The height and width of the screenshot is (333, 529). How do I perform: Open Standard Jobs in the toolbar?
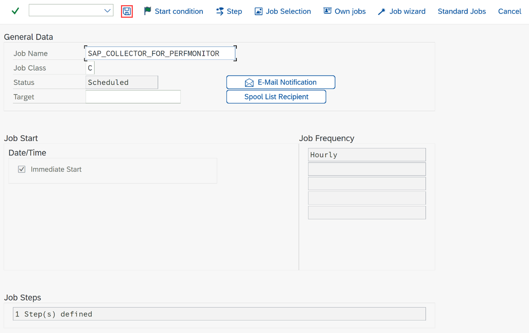point(462,11)
